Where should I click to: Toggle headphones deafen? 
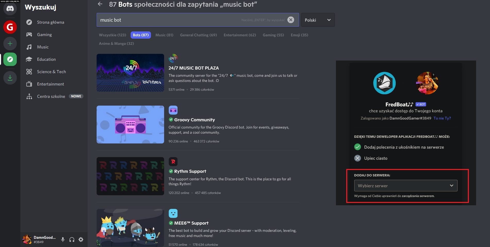72,240
